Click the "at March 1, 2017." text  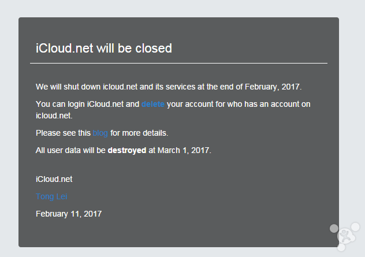tap(180, 150)
